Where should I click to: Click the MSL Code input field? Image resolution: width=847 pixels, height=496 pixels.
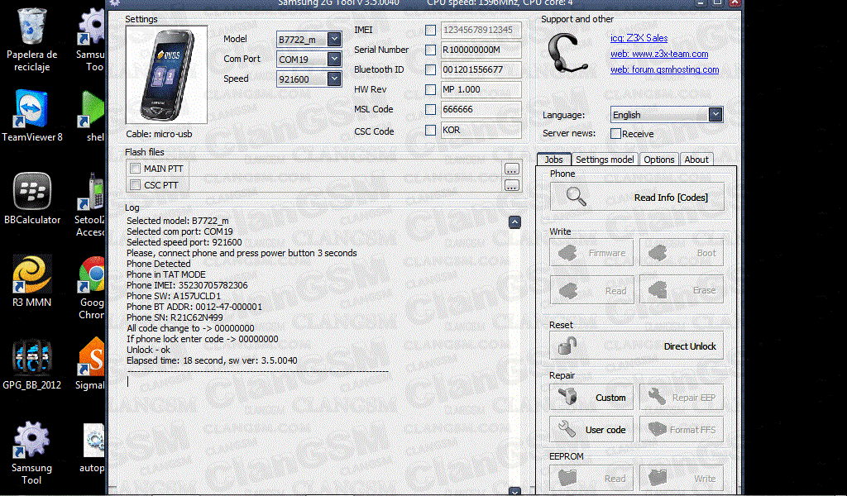481,110
